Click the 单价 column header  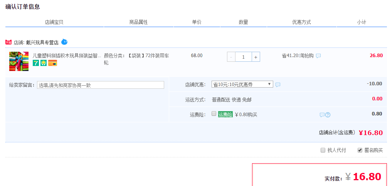[x=197, y=22]
